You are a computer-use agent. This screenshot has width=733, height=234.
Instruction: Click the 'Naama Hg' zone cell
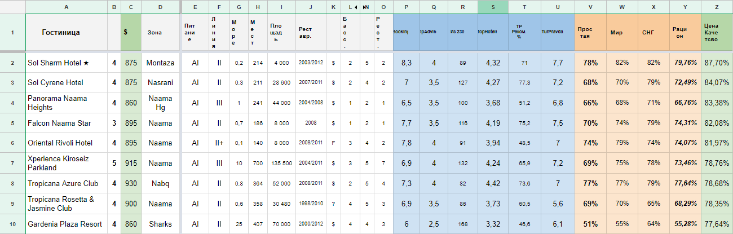[160, 103]
